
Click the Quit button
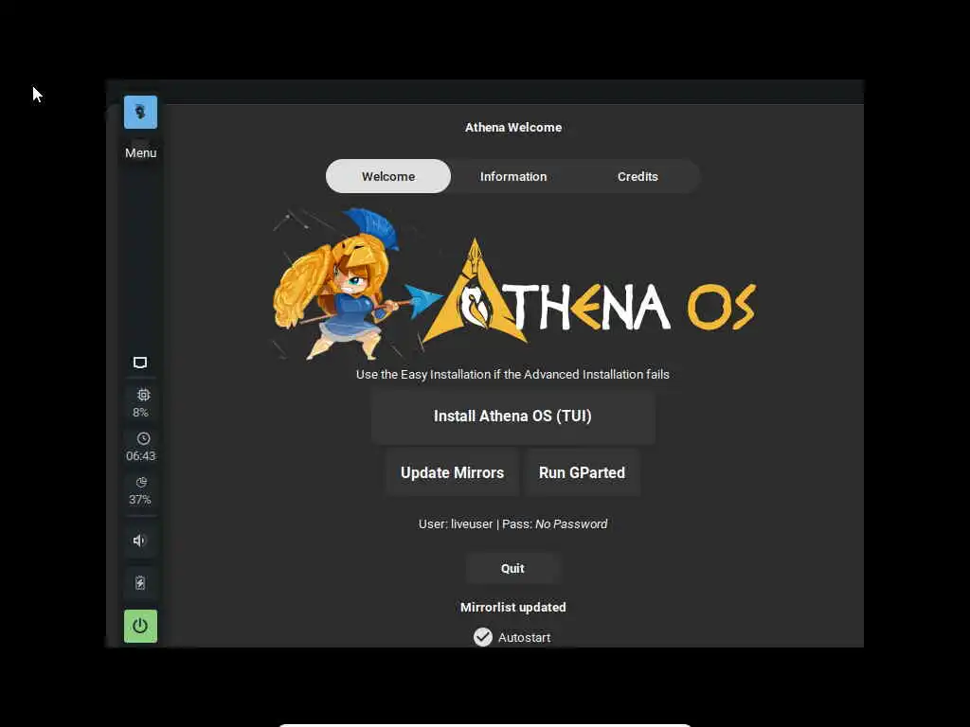(512, 568)
